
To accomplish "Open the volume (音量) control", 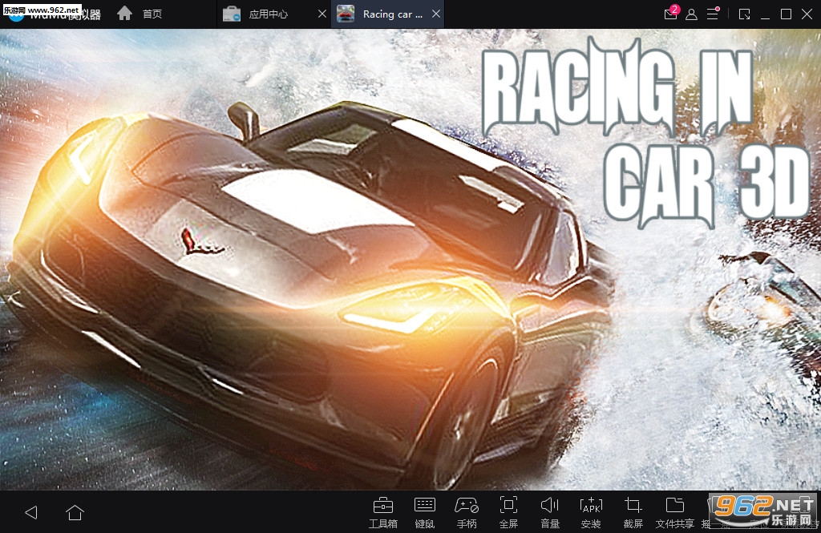I will tap(550, 511).
